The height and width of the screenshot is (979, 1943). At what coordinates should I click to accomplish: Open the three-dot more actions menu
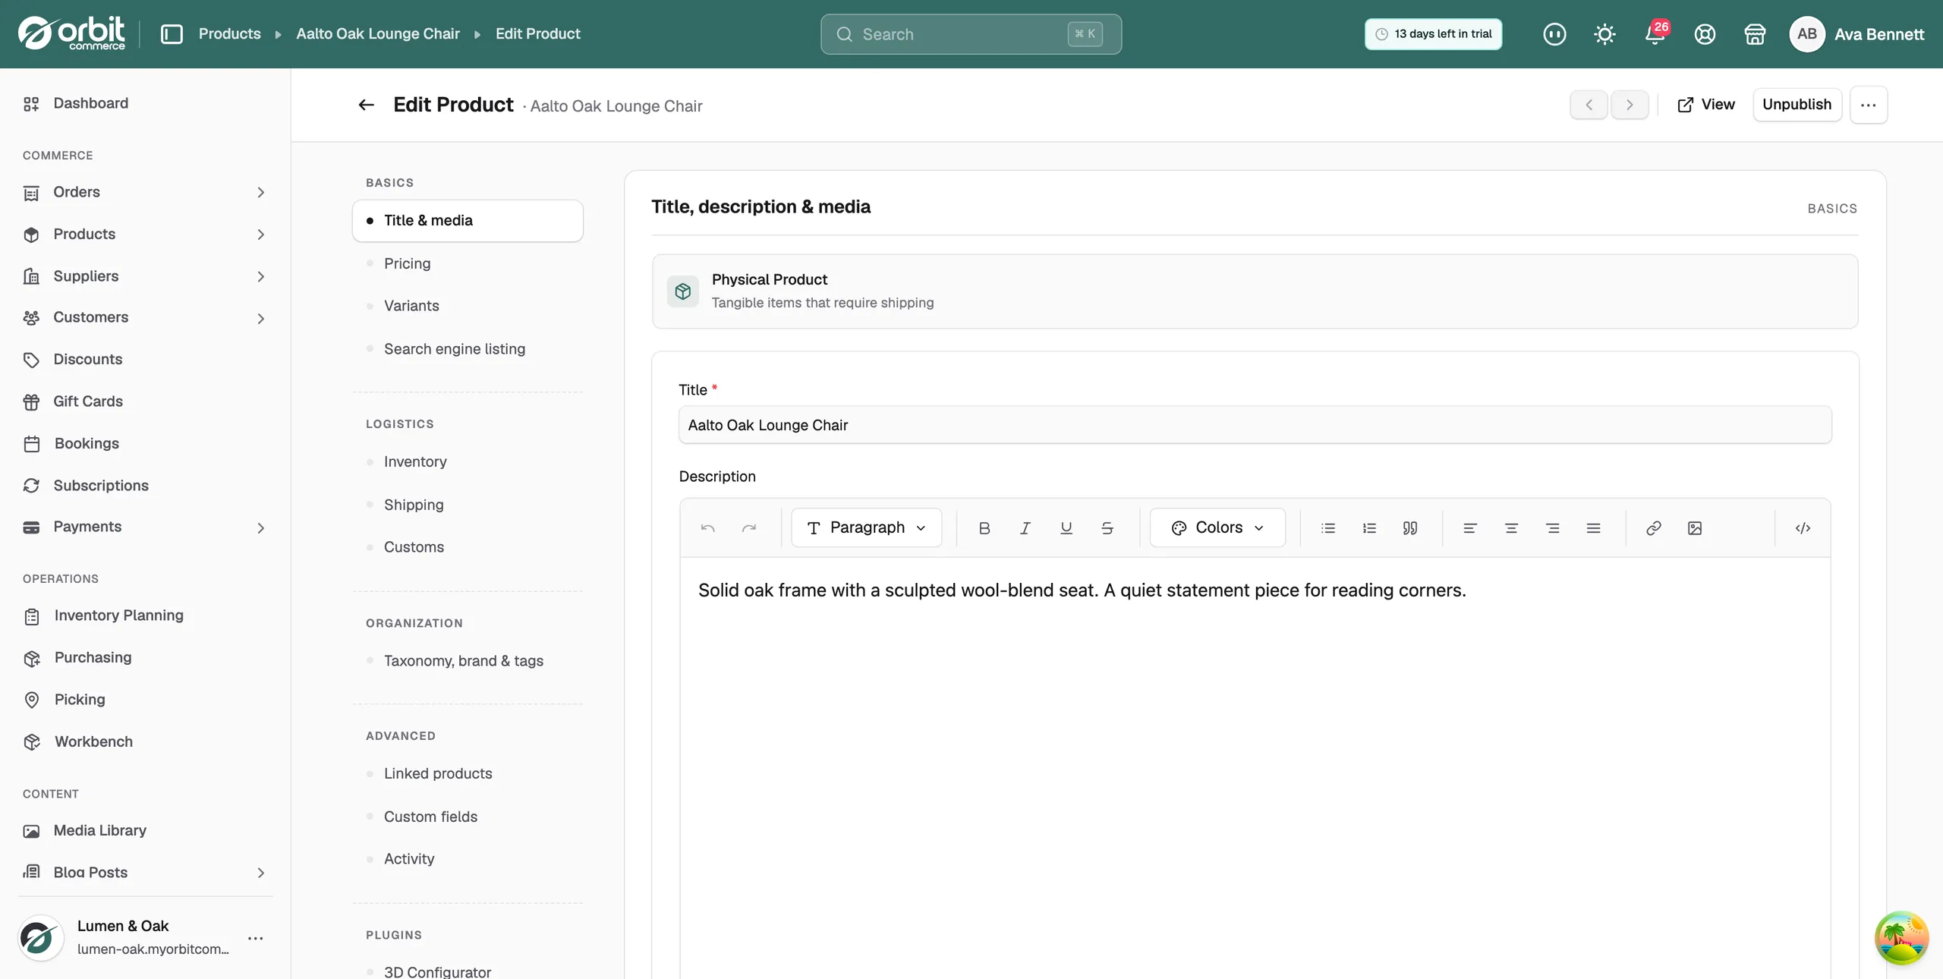(1869, 105)
